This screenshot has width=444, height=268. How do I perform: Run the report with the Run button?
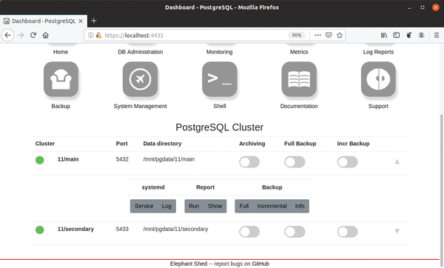coord(194,206)
